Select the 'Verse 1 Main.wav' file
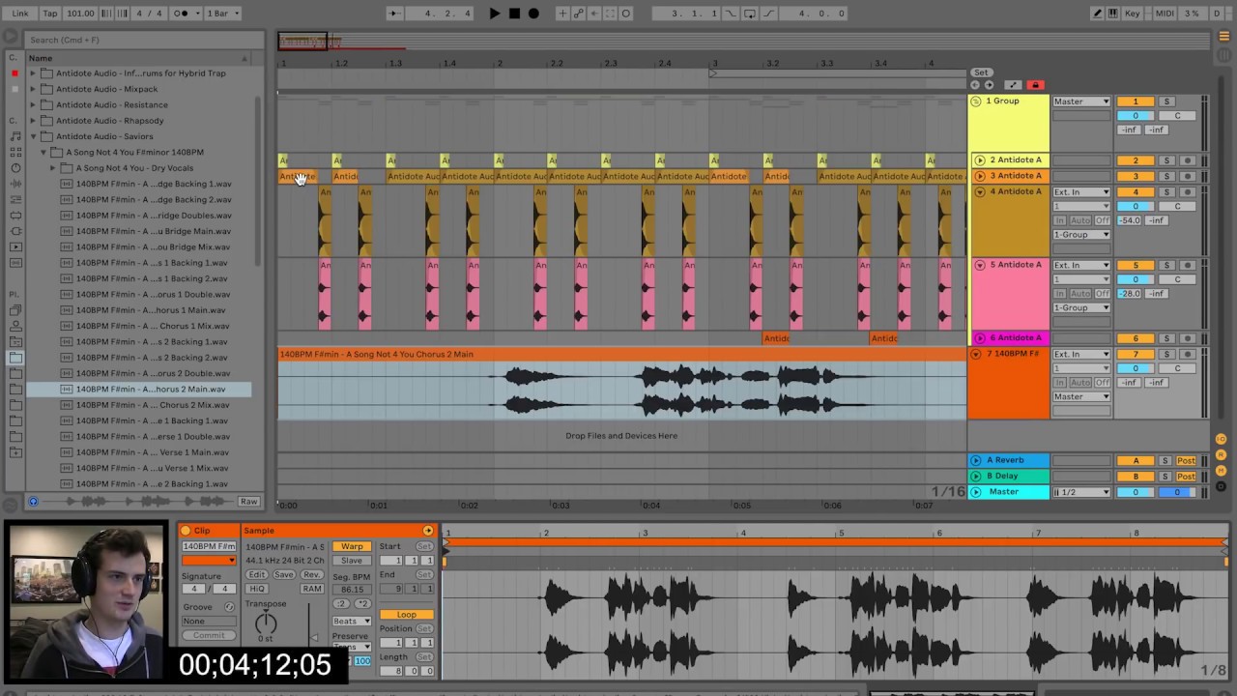The image size is (1237, 696). coord(153,452)
